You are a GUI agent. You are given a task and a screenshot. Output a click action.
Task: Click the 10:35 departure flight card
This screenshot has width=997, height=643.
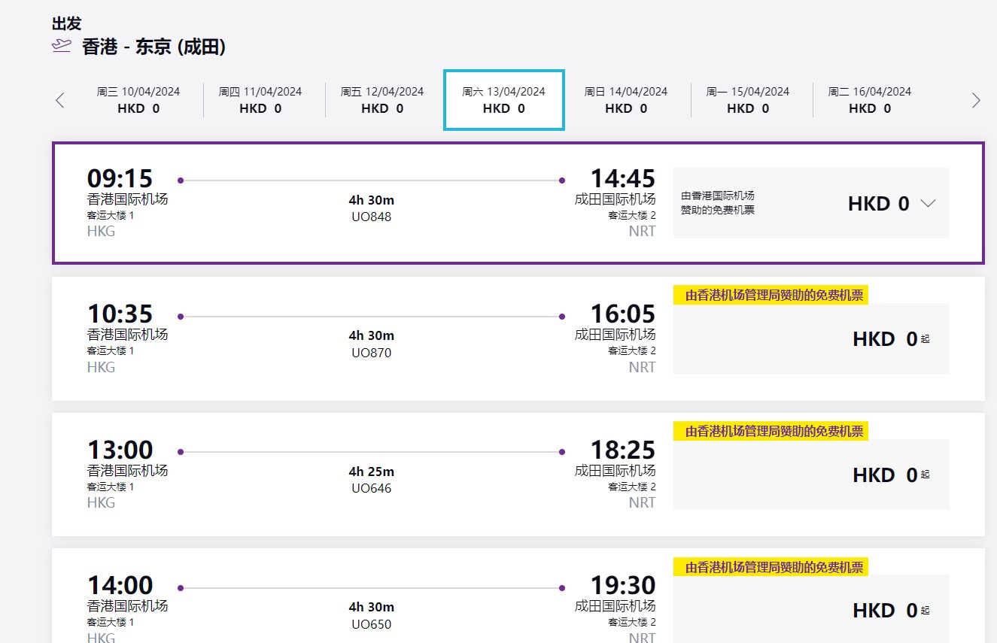[x=361, y=338]
